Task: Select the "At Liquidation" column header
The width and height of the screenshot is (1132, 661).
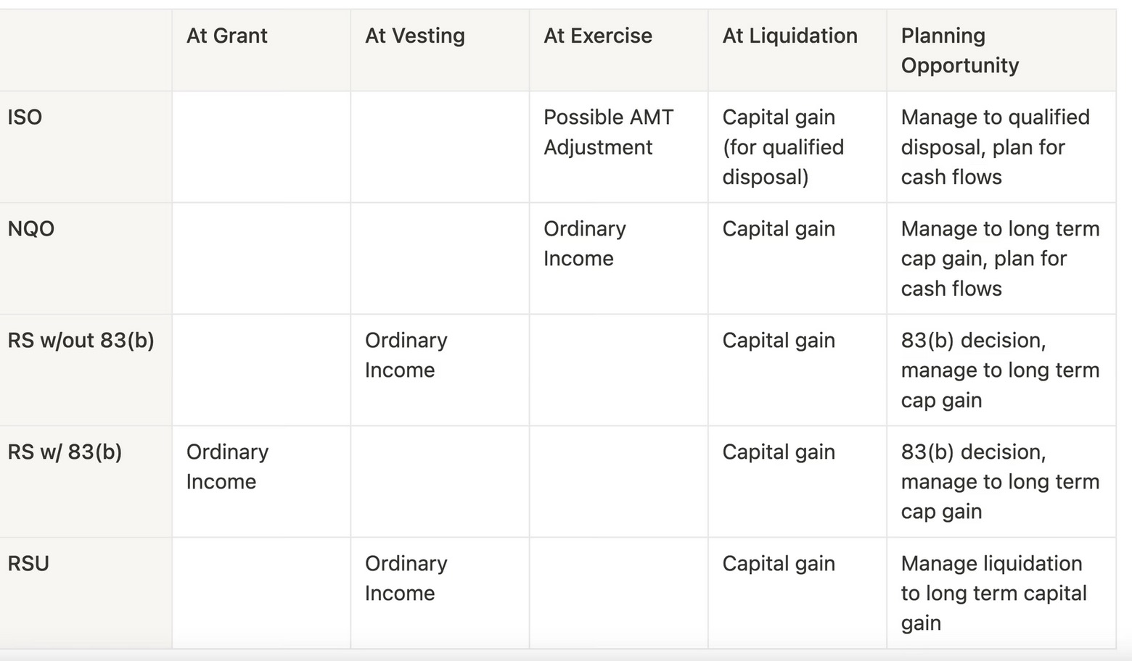Action: [789, 36]
